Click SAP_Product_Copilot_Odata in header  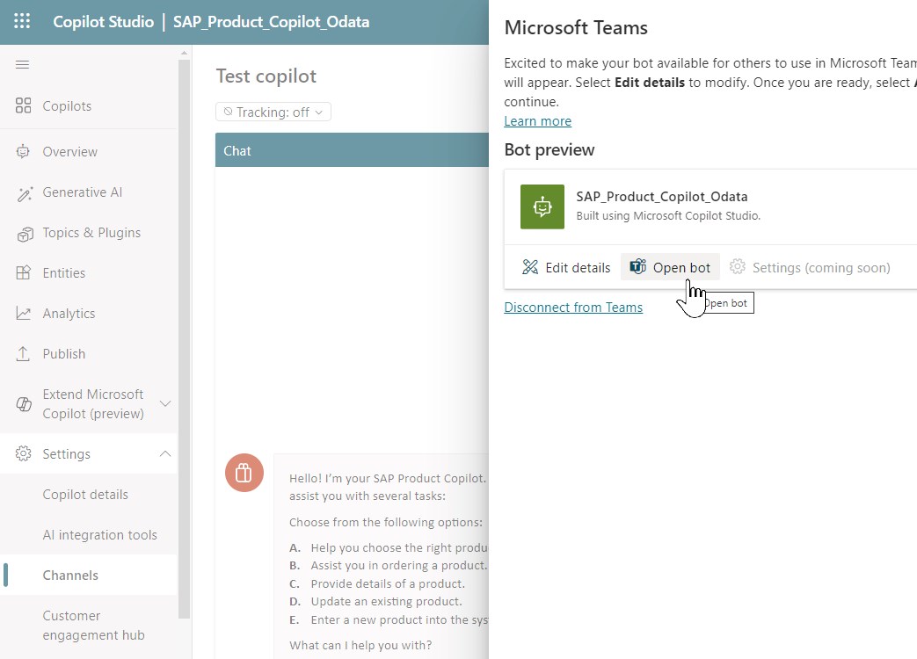(x=271, y=22)
